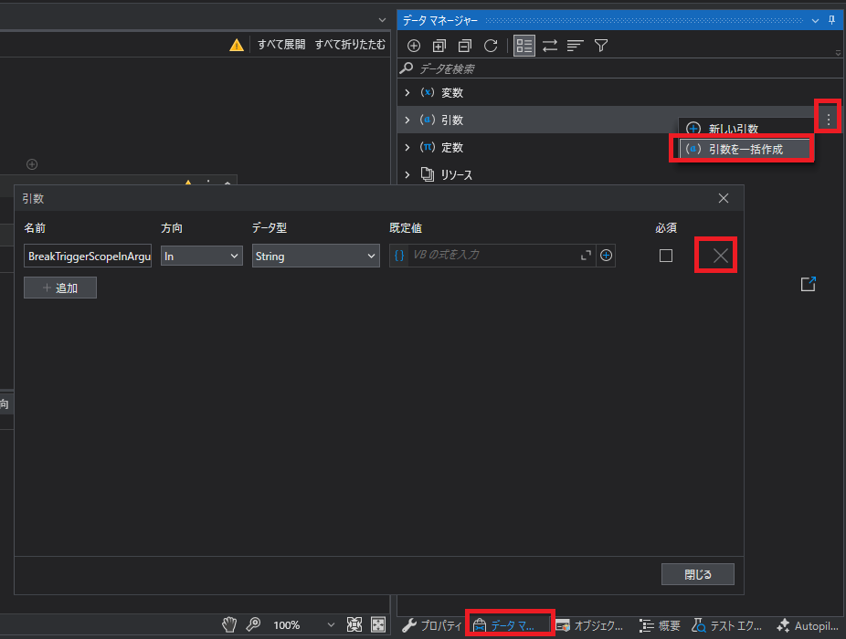Click the expand all icon in Data Manager toolbar
This screenshot has height=639, width=846.
439,46
